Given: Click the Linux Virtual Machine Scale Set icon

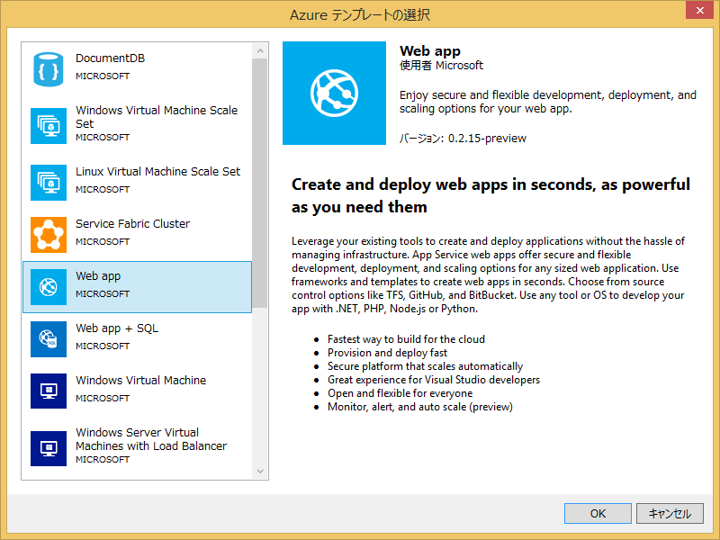Looking at the screenshot, I should [49, 183].
